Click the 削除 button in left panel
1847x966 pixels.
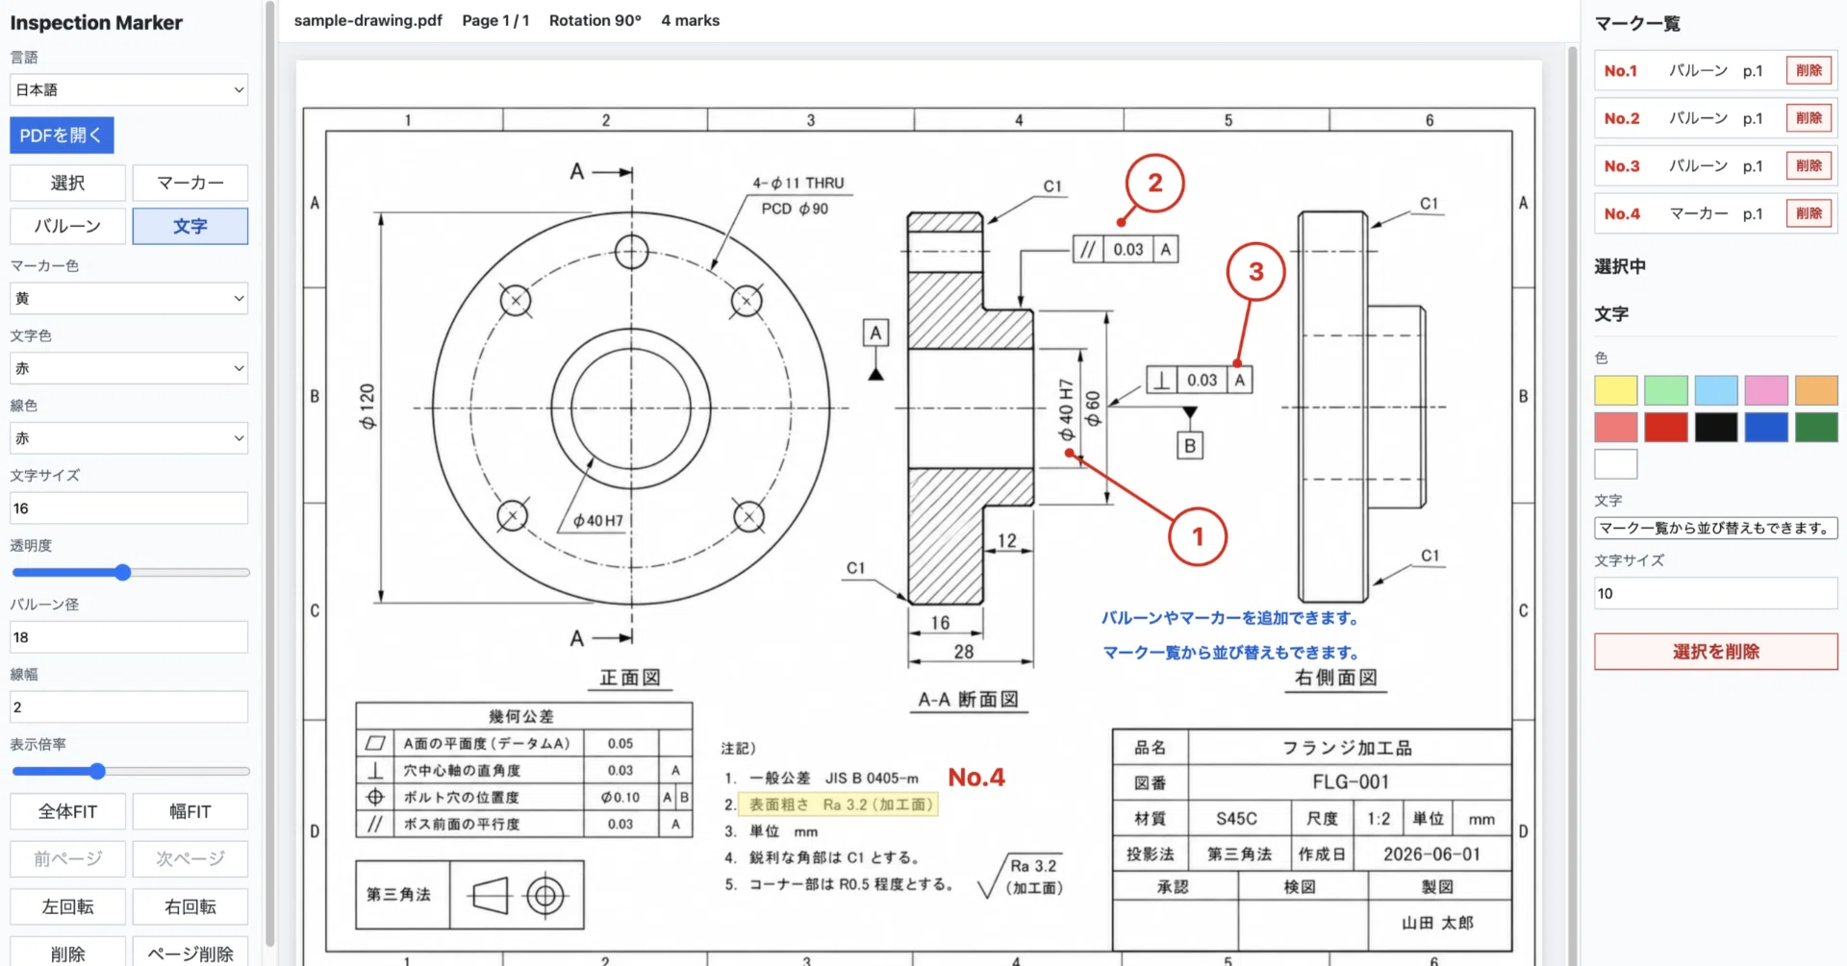click(67, 953)
